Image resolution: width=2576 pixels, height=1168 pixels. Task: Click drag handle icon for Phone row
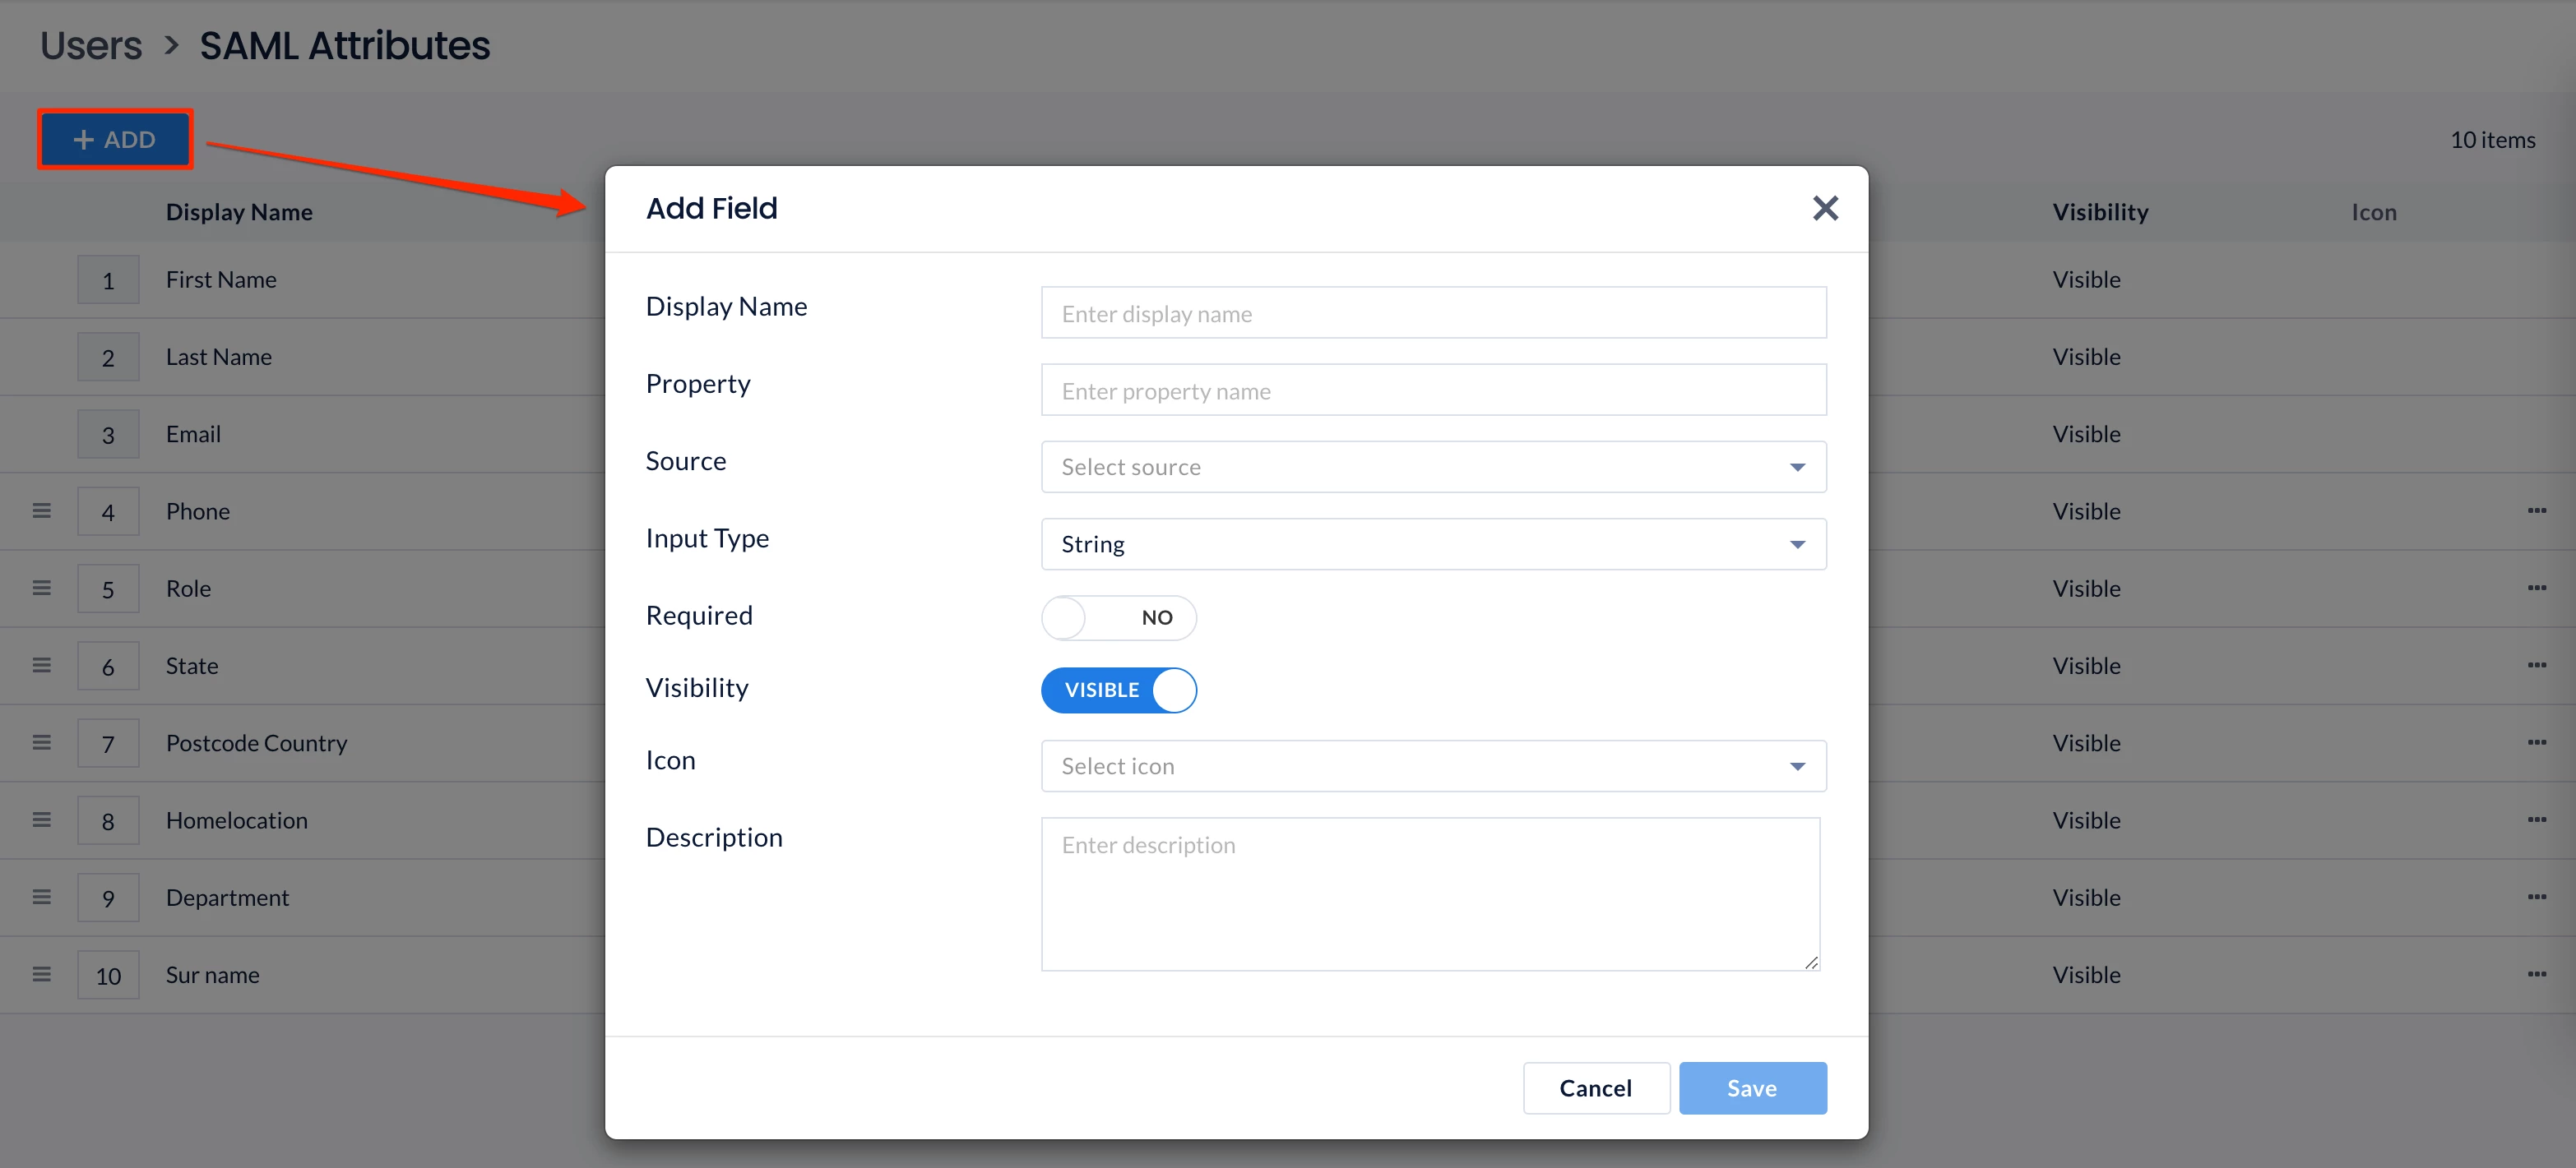[x=41, y=510]
